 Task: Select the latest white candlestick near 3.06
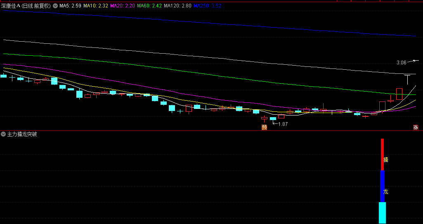click(407, 79)
